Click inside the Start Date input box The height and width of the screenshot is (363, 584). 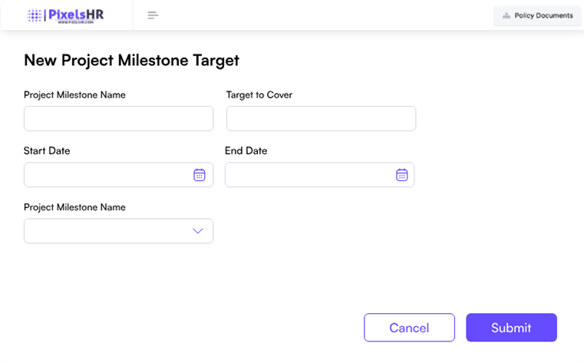tap(106, 175)
